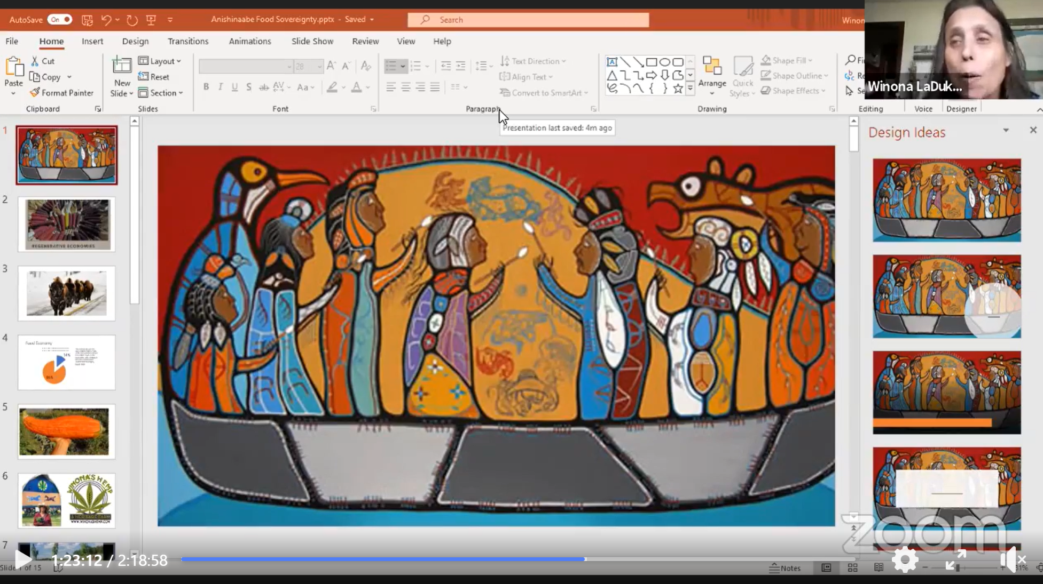Click the Justify alignment icon
The width and height of the screenshot is (1043, 584).
[x=435, y=87]
